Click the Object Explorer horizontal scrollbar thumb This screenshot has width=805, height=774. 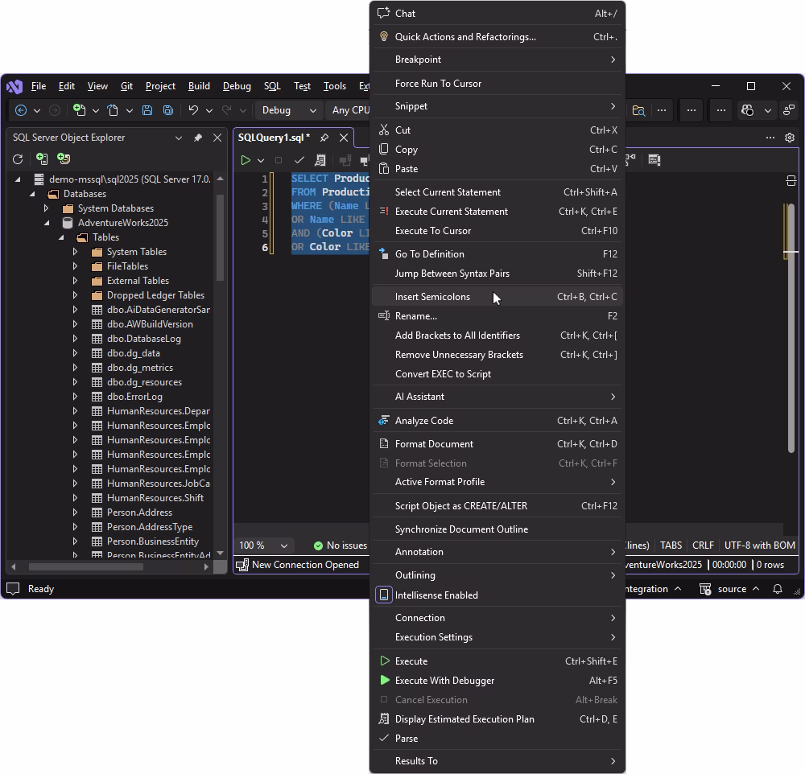[x=86, y=566]
